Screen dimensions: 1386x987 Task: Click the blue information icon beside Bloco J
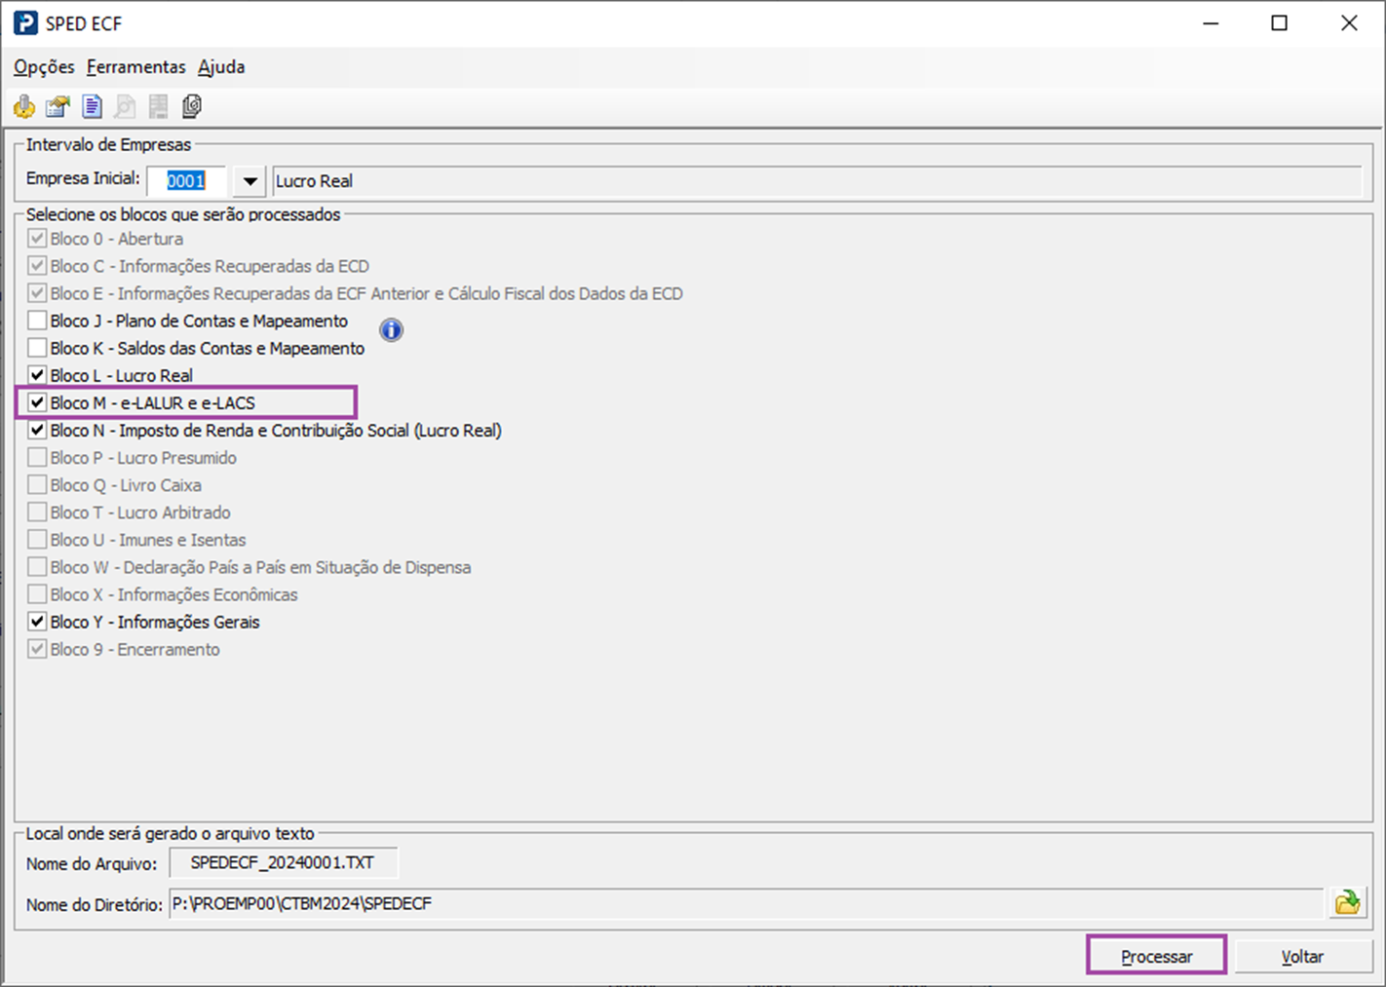391,330
